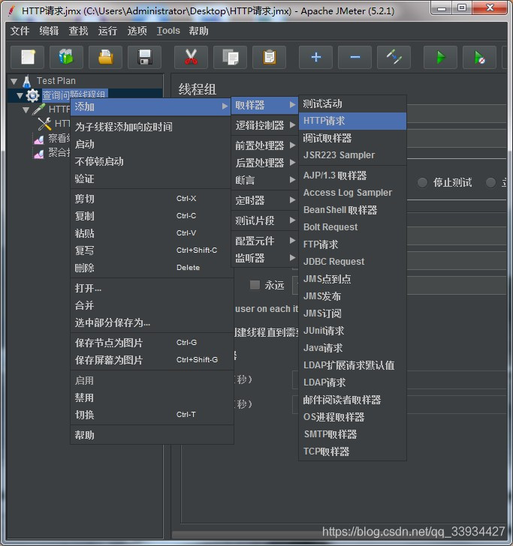
Task: Expand the 监听器 submenu
Action: [x=264, y=258]
